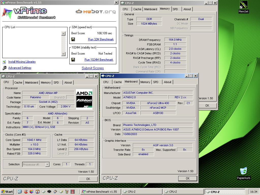This screenshot has width=260, height=195.
Task: Click the AMD Athlon MP logo image
Action: point(84,99)
